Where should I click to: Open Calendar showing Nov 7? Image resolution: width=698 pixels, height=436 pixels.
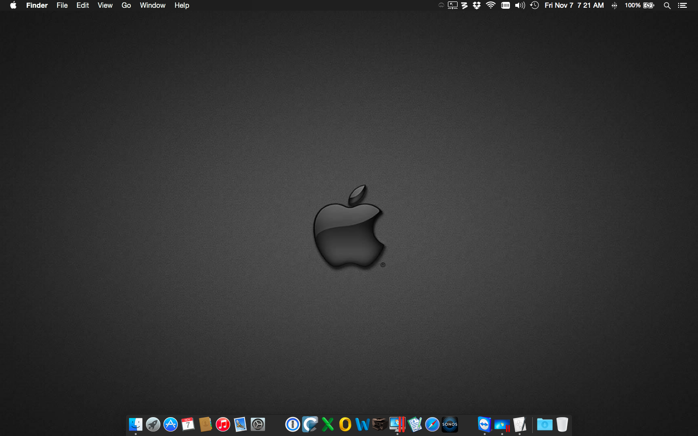188,424
